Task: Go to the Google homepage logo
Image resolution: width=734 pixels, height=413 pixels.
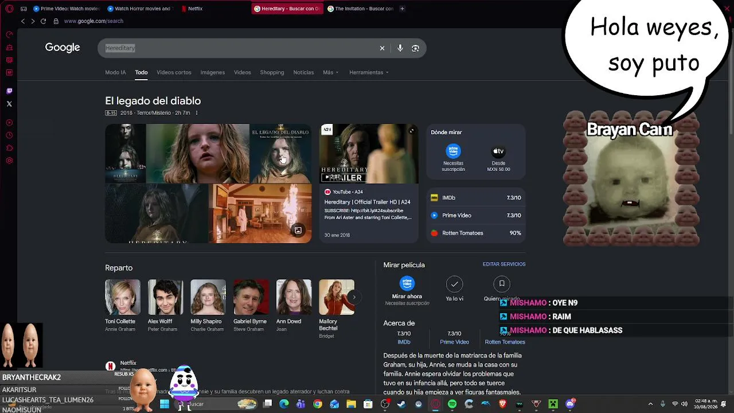Action: (x=63, y=48)
